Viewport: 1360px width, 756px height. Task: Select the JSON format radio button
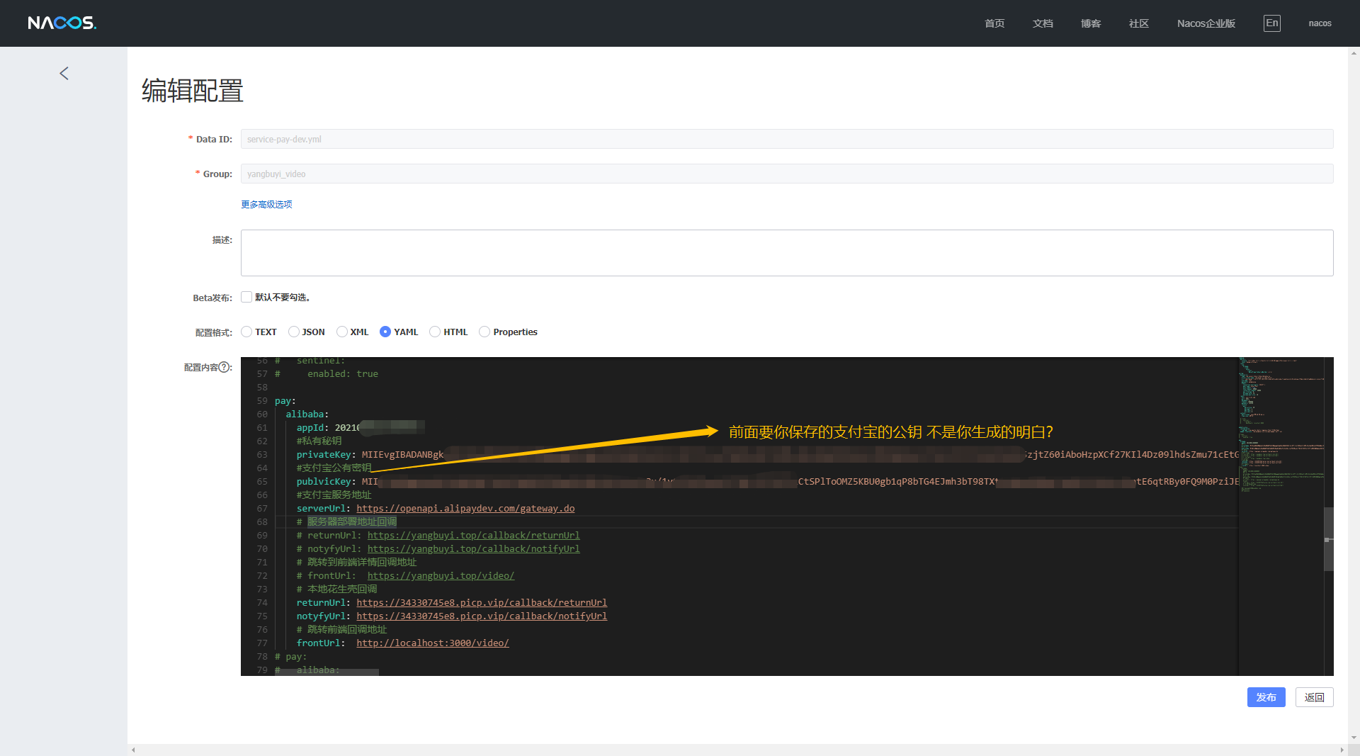(x=293, y=332)
